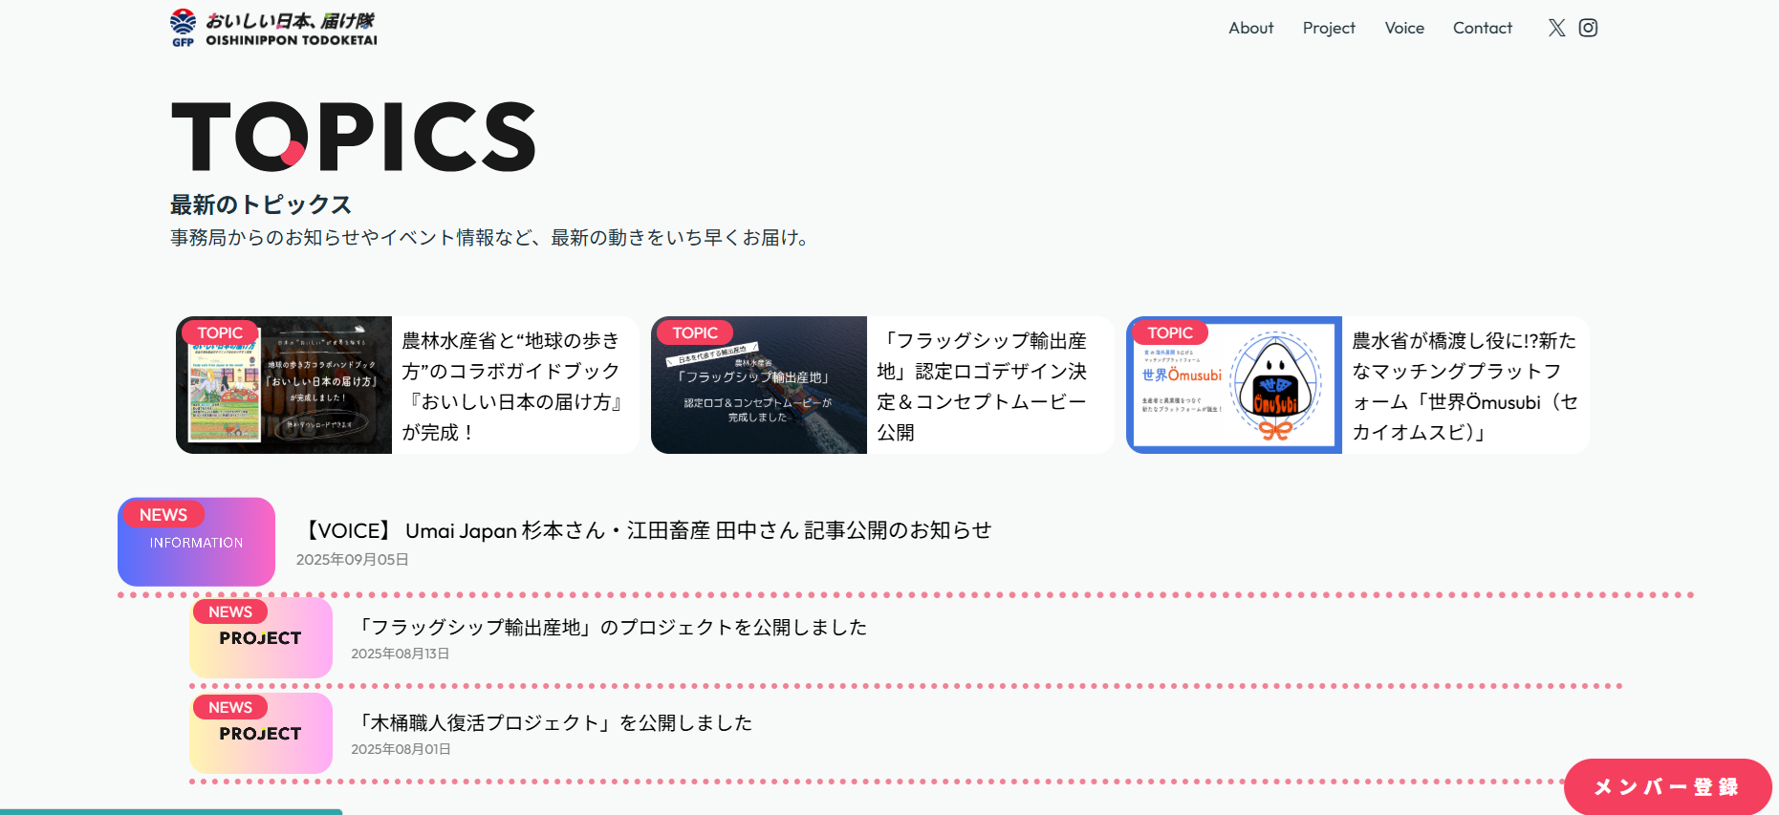1779x815 pixels.
Task: Open the Instagram icon in header
Action: click(1588, 28)
